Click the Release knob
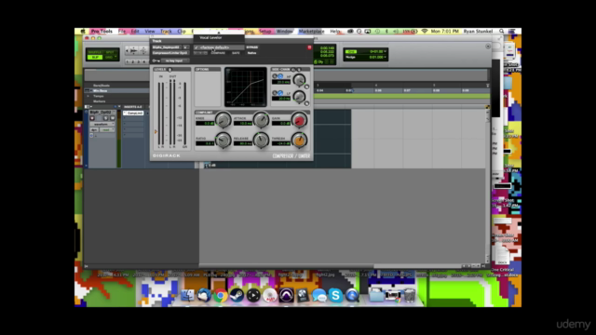This screenshot has width=596, height=335. pos(261,141)
